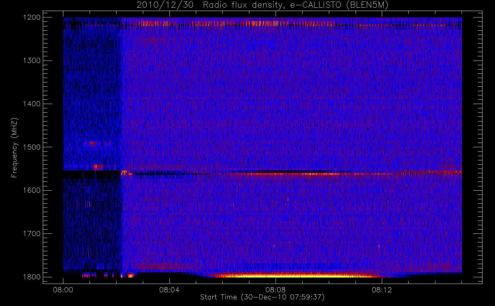This screenshot has height=306, width=495.
Task: Select the 1700 frequency tick label
Action: click(x=32, y=233)
